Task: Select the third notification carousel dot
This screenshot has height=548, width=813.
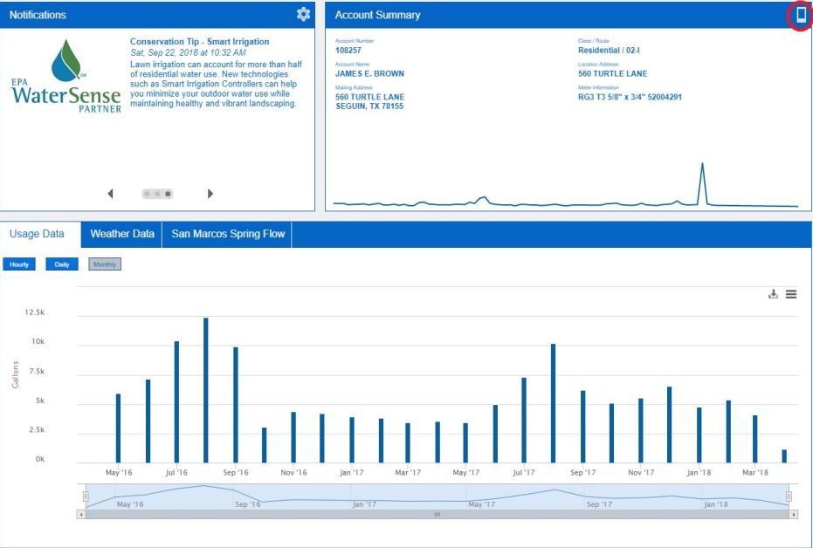Action: coord(168,194)
